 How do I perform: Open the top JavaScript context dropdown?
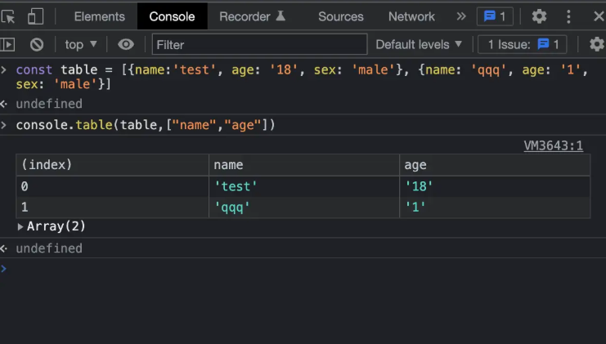coord(81,45)
